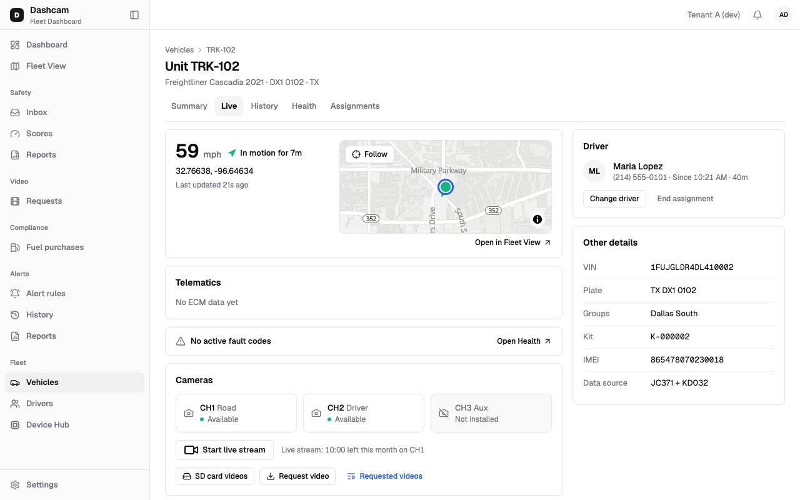Go to Safety Inbox
The width and height of the screenshot is (800, 500).
click(x=74, y=112)
